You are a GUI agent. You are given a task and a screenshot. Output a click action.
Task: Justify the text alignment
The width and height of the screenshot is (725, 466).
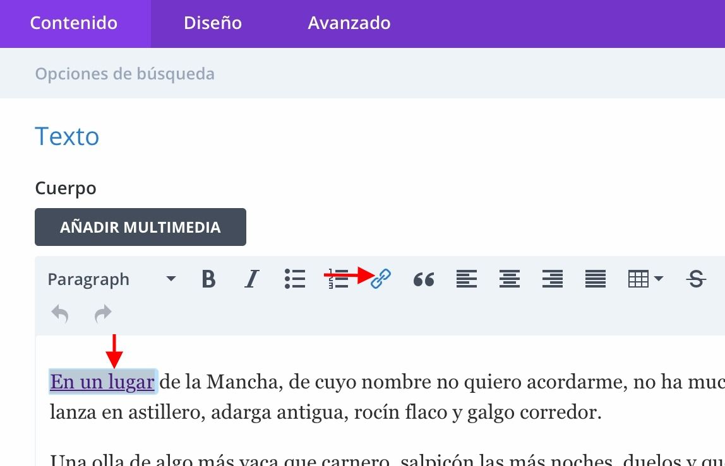click(x=596, y=279)
